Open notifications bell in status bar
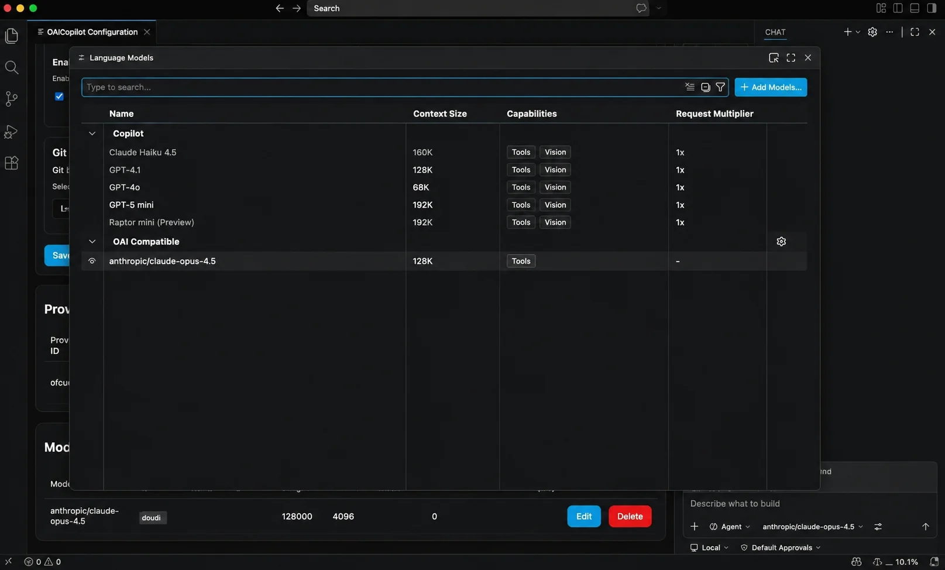The width and height of the screenshot is (945, 570). (x=934, y=562)
